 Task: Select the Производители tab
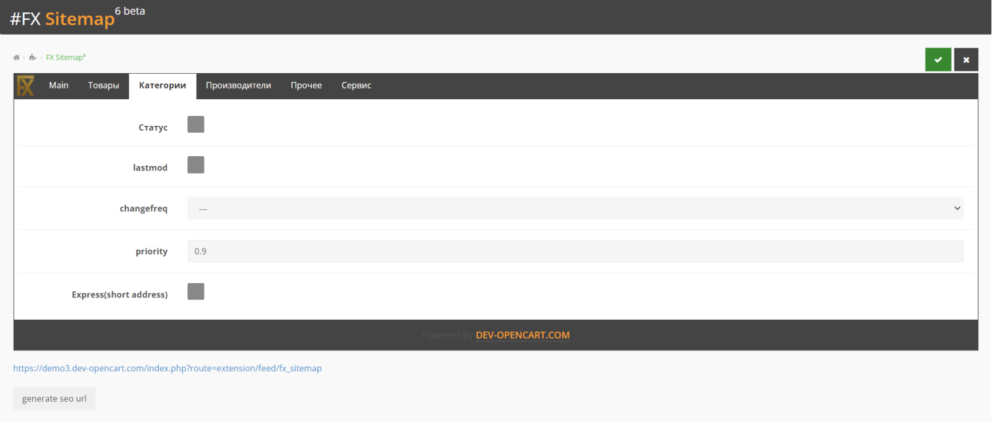(239, 86)
